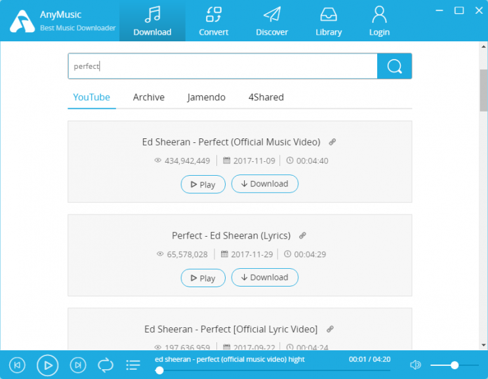This screenshot has width=488, height=379.
Task: Copy link of Perfect - Ed Sheeran (Lyrics)
Action: (302, 235)
